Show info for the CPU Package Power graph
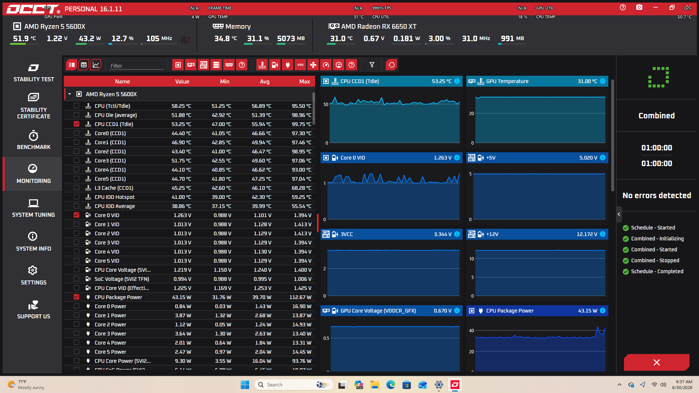The image size is (699, 393). pyautogui.click(x=603, y=311)
